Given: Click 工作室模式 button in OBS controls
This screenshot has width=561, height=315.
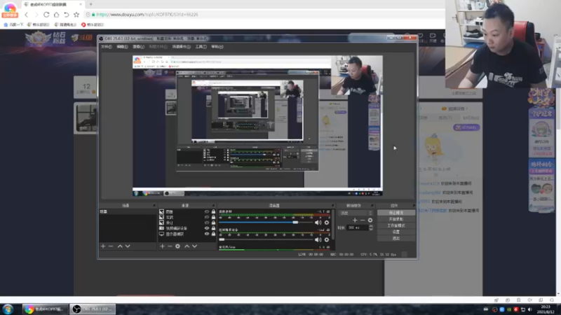Looking at the screenshot, I should [x=396, y=225].
